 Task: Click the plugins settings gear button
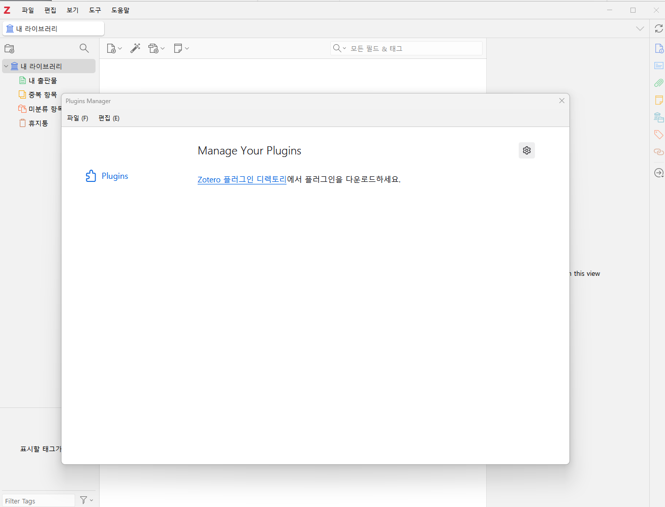(x=527, y=150)
